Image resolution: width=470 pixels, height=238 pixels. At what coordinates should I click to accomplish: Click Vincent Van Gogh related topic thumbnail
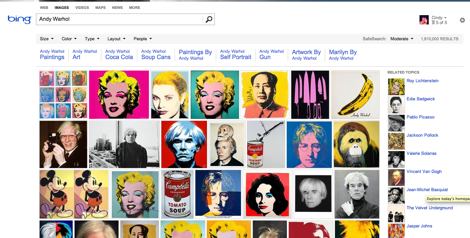(x=396, y=178)
